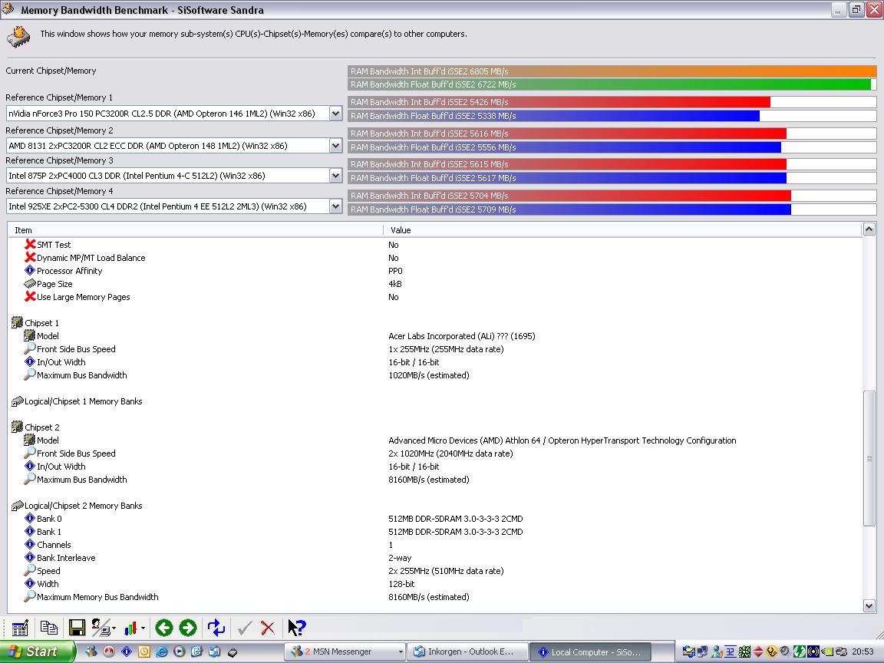Select the Channels row
This screenshot has height=663, width=884.
tap(435, 545)
